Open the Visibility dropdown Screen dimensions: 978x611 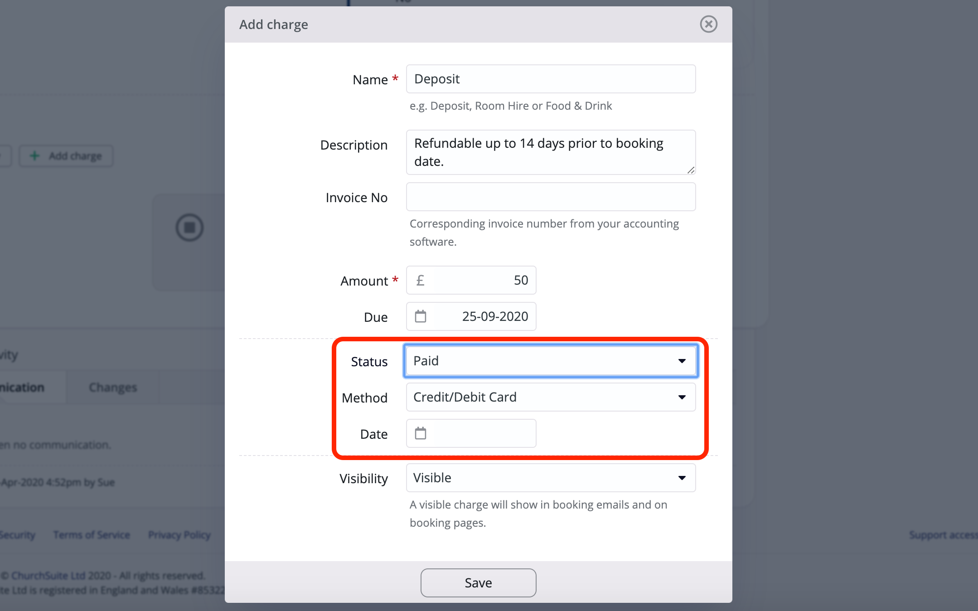(551, 478)
